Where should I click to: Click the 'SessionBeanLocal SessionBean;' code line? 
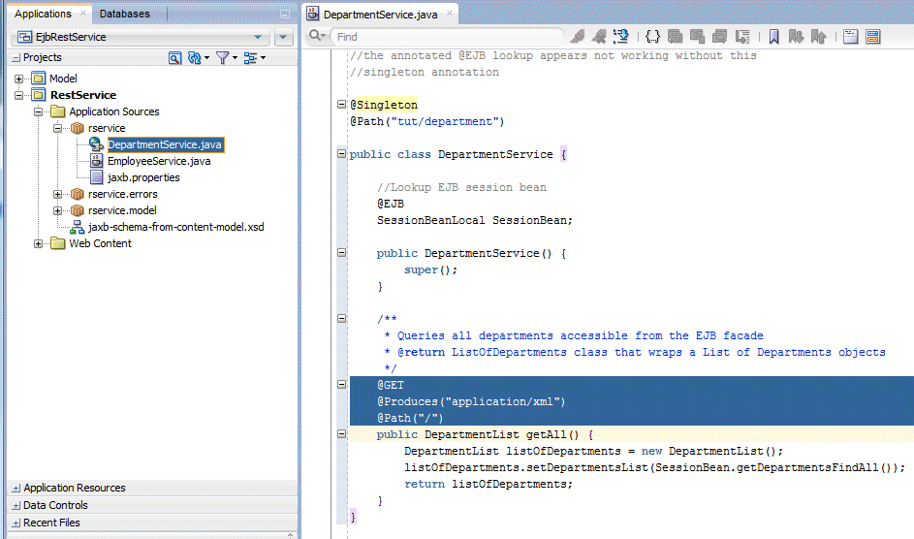coord(475,220)
